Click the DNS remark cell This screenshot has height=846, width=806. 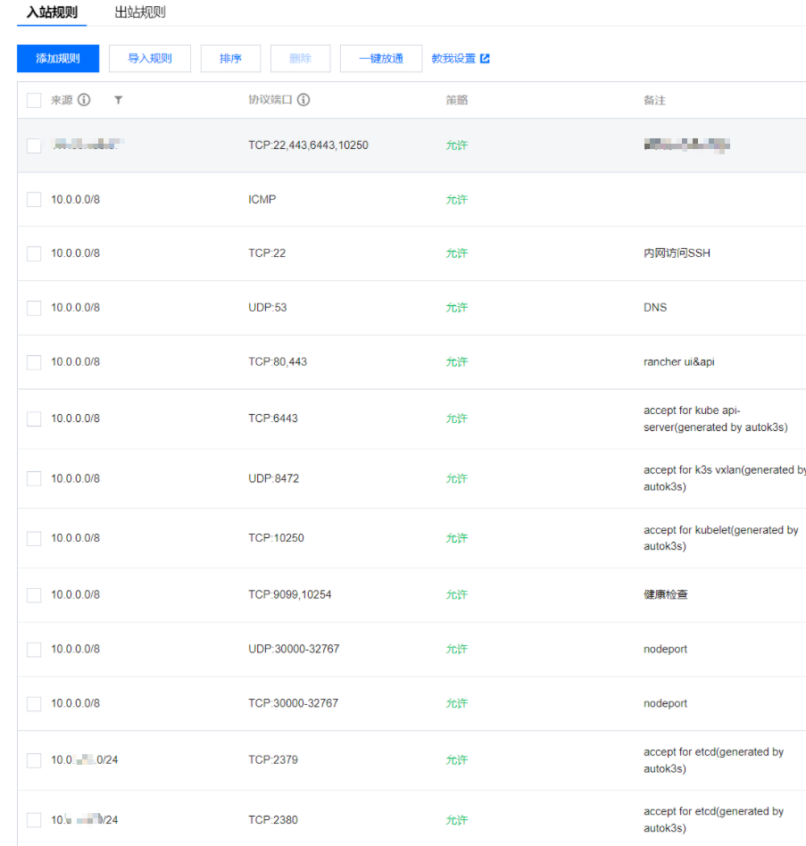coord(655,308)
